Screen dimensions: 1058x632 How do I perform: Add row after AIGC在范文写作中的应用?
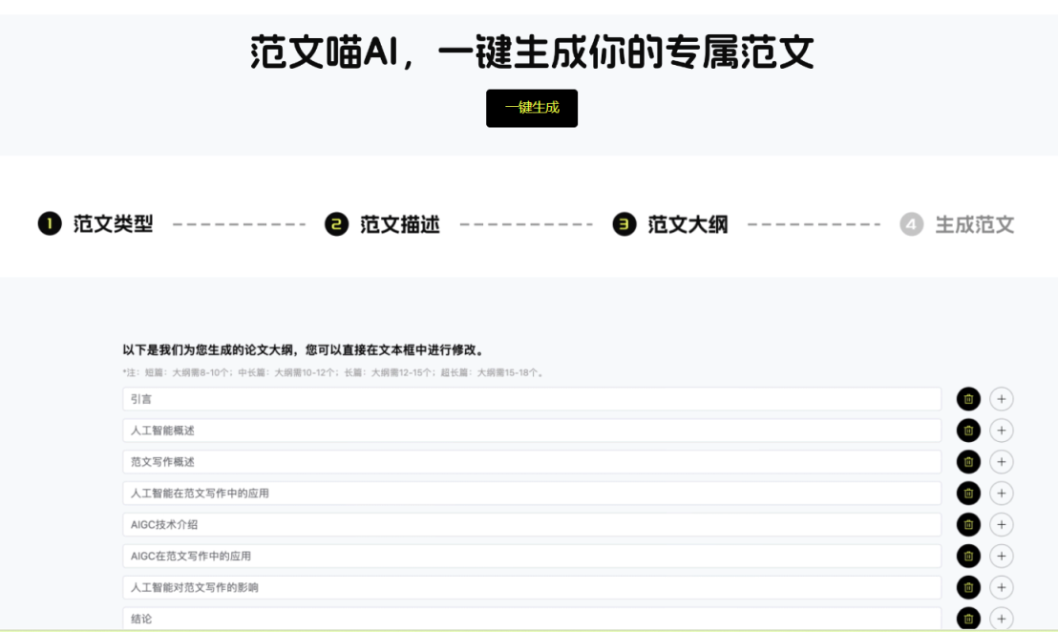tap(1001, 556)
